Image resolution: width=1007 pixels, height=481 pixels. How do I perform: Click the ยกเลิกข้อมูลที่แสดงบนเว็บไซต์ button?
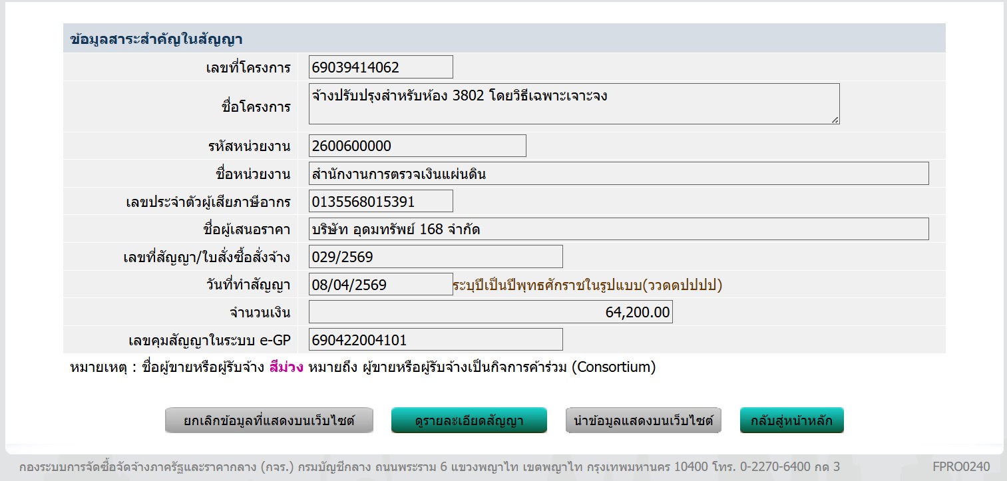(x=268, y=420)
